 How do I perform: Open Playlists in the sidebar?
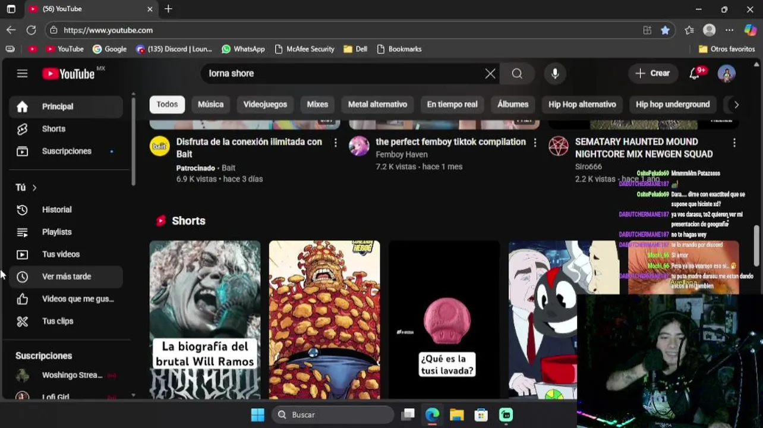point(65,232)
